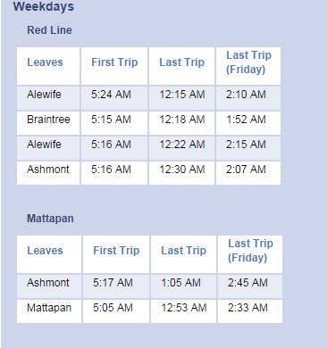Click the Weekdays heading
327x348 pixels.
tap(44, 6)
